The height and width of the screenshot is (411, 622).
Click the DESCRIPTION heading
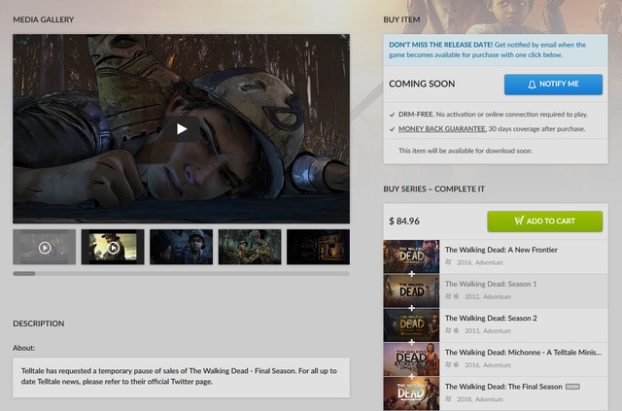tap(39, 324)
